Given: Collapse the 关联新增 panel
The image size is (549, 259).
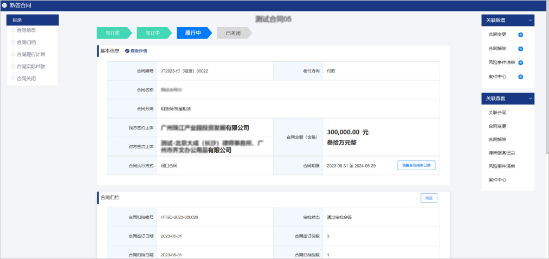Looking at the screenshot, I should pyautogui.click(x=530, y=21).
